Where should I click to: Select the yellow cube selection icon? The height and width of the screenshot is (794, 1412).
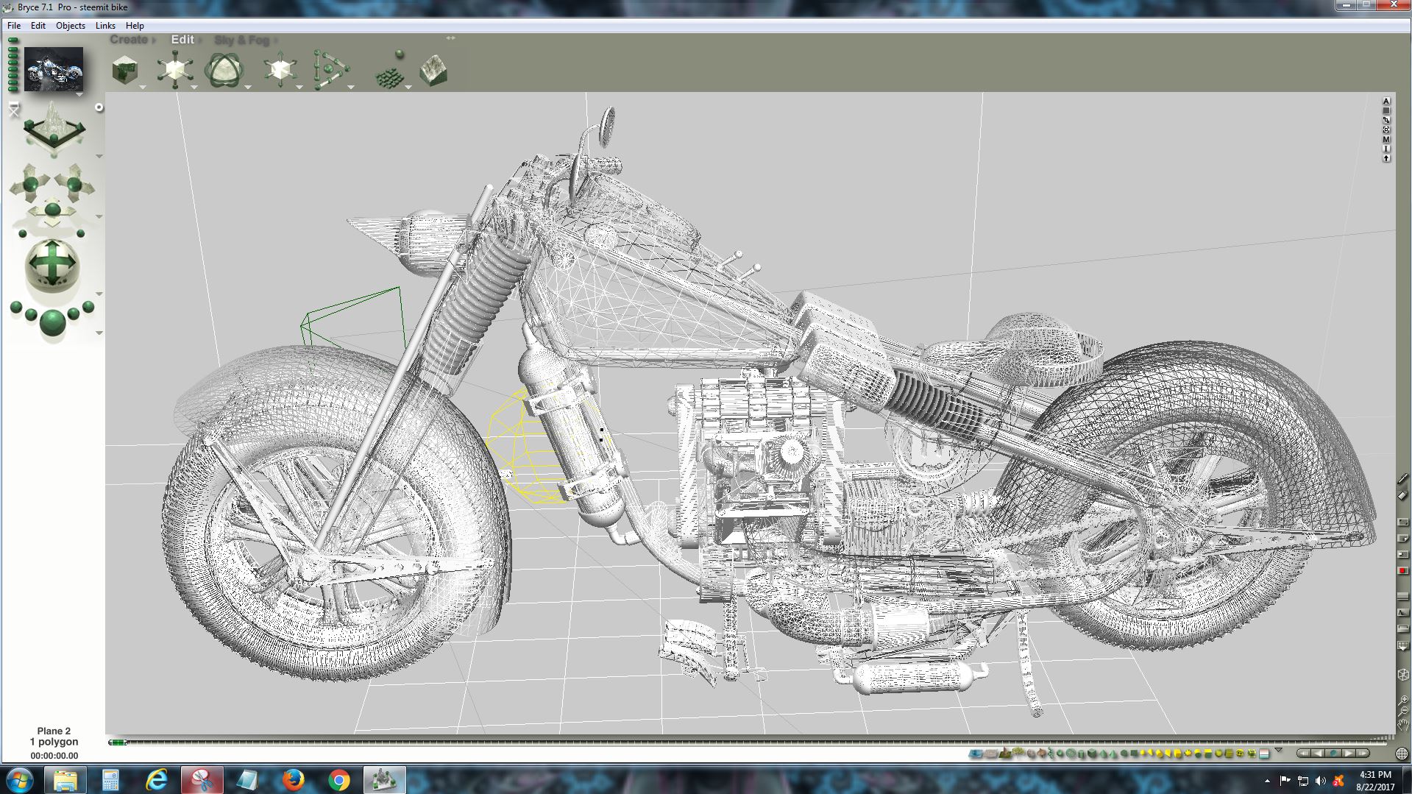1177,754
